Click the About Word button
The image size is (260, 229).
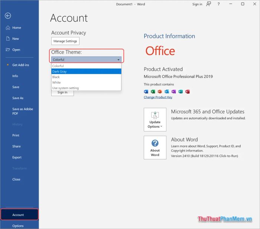155,147
